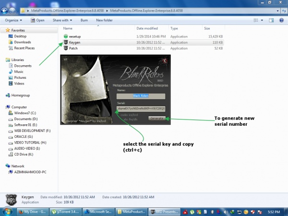The image size is (288, 216).
Task: Switch to MetaProduct folder taskbar item
Action: point(131,212)
